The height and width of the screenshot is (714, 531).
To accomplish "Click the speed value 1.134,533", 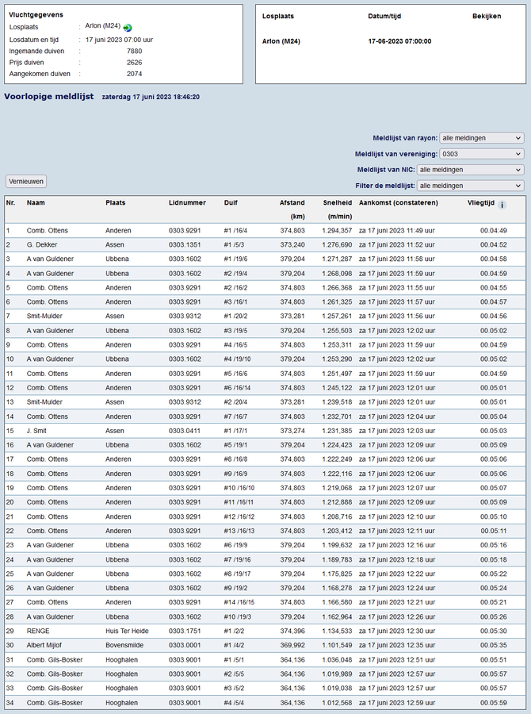I will 337,631.
